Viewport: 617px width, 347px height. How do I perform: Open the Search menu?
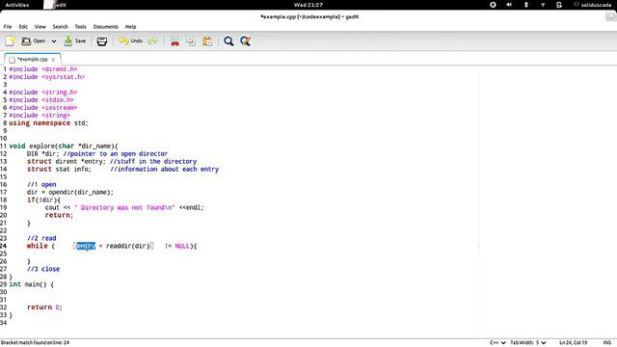(x=60, y=27)
